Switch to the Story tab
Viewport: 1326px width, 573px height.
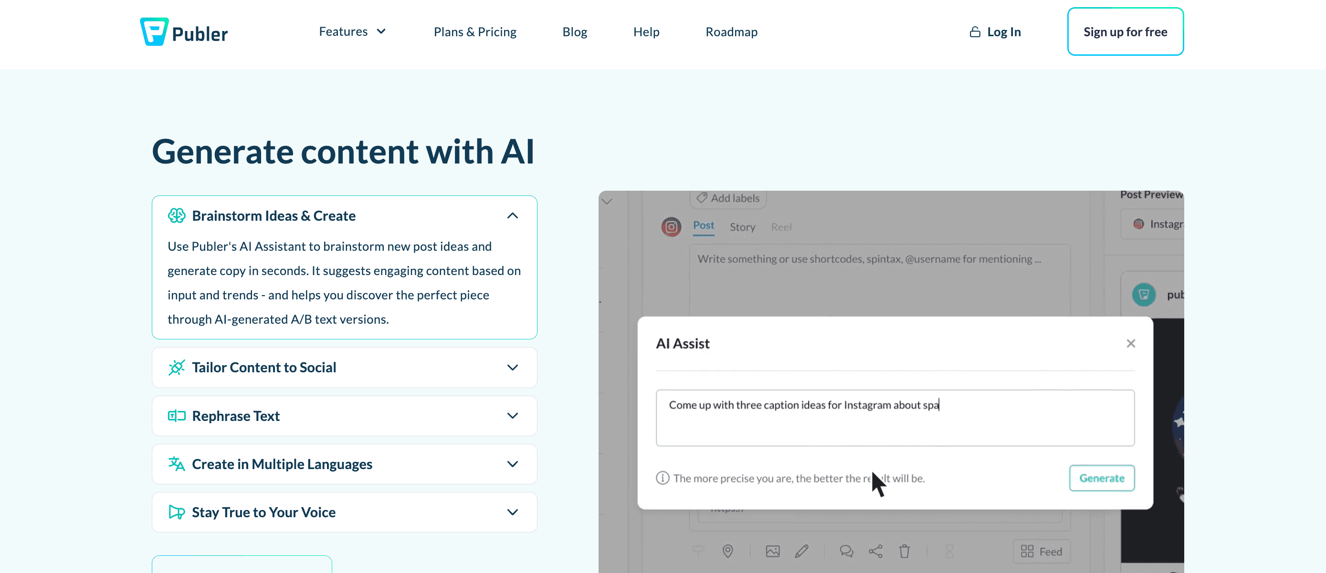click(742, 227)
